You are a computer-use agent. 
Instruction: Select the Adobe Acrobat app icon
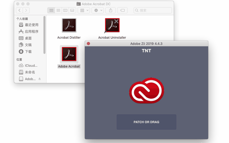(69, 54)
